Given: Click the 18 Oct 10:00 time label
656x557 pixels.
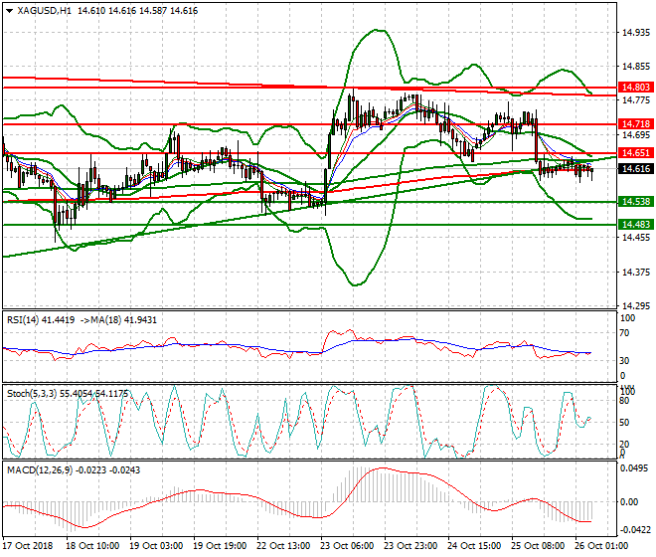Looking at the screenshot, I should point(92,546).
